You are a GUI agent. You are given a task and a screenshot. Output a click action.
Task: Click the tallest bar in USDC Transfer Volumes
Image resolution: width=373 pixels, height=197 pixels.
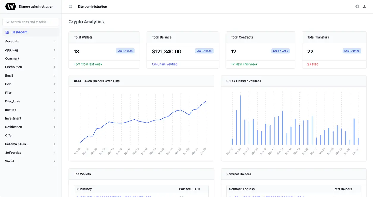pyautogui.click(x=241, y=120)
